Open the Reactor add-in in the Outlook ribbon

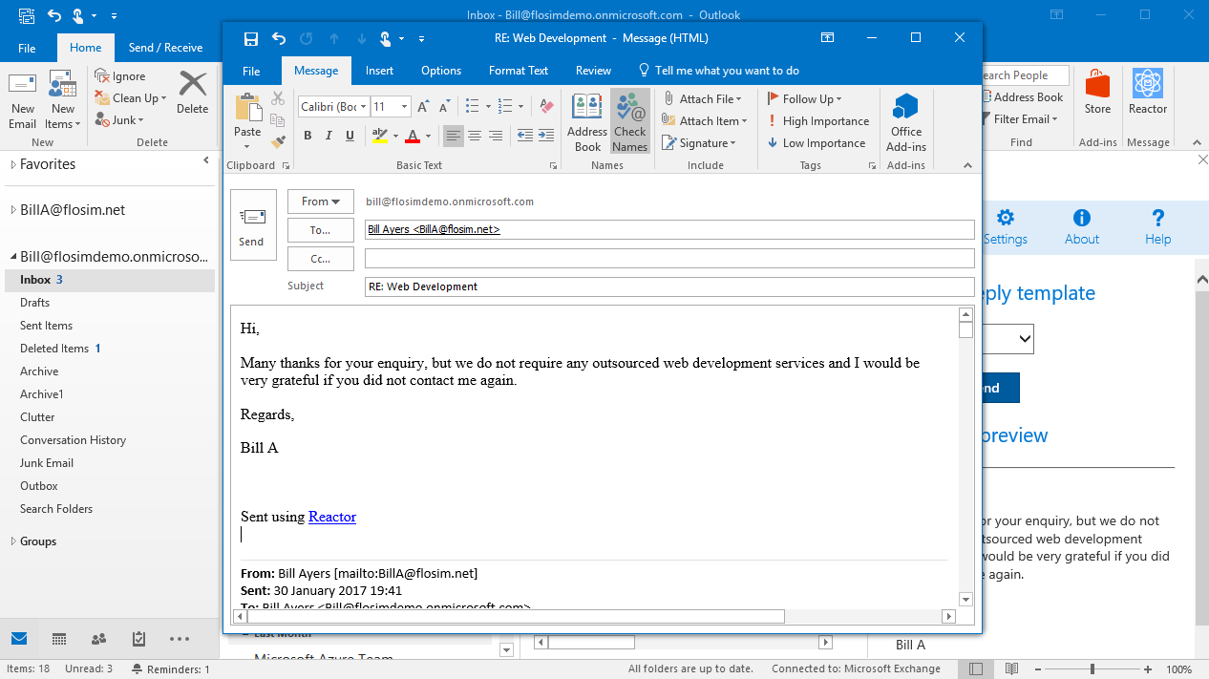point(1148,93)
